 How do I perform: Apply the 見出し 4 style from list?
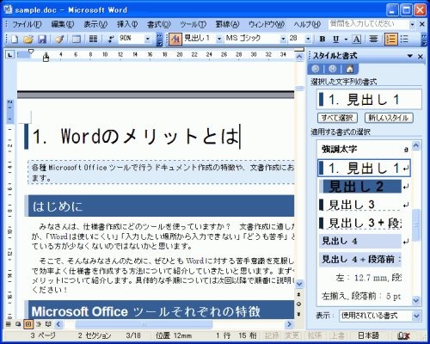(365, 241)
